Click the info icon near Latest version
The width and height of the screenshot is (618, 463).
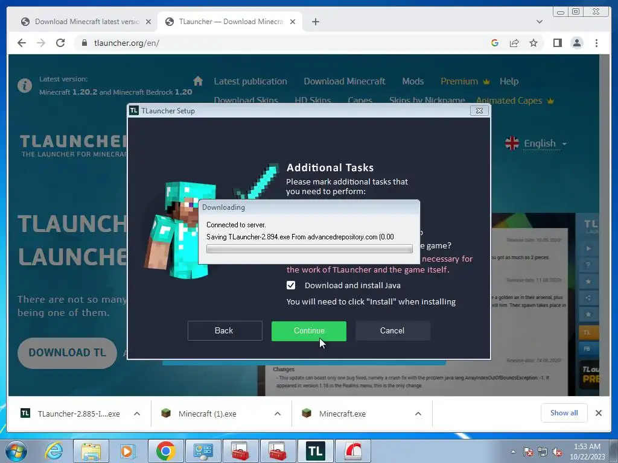tap(24, 85)
